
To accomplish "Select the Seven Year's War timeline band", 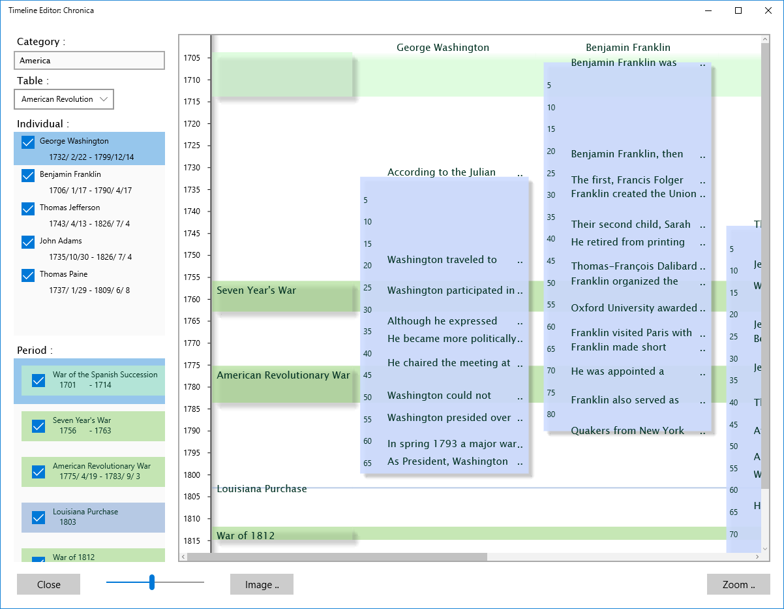I will coord(284,291).
